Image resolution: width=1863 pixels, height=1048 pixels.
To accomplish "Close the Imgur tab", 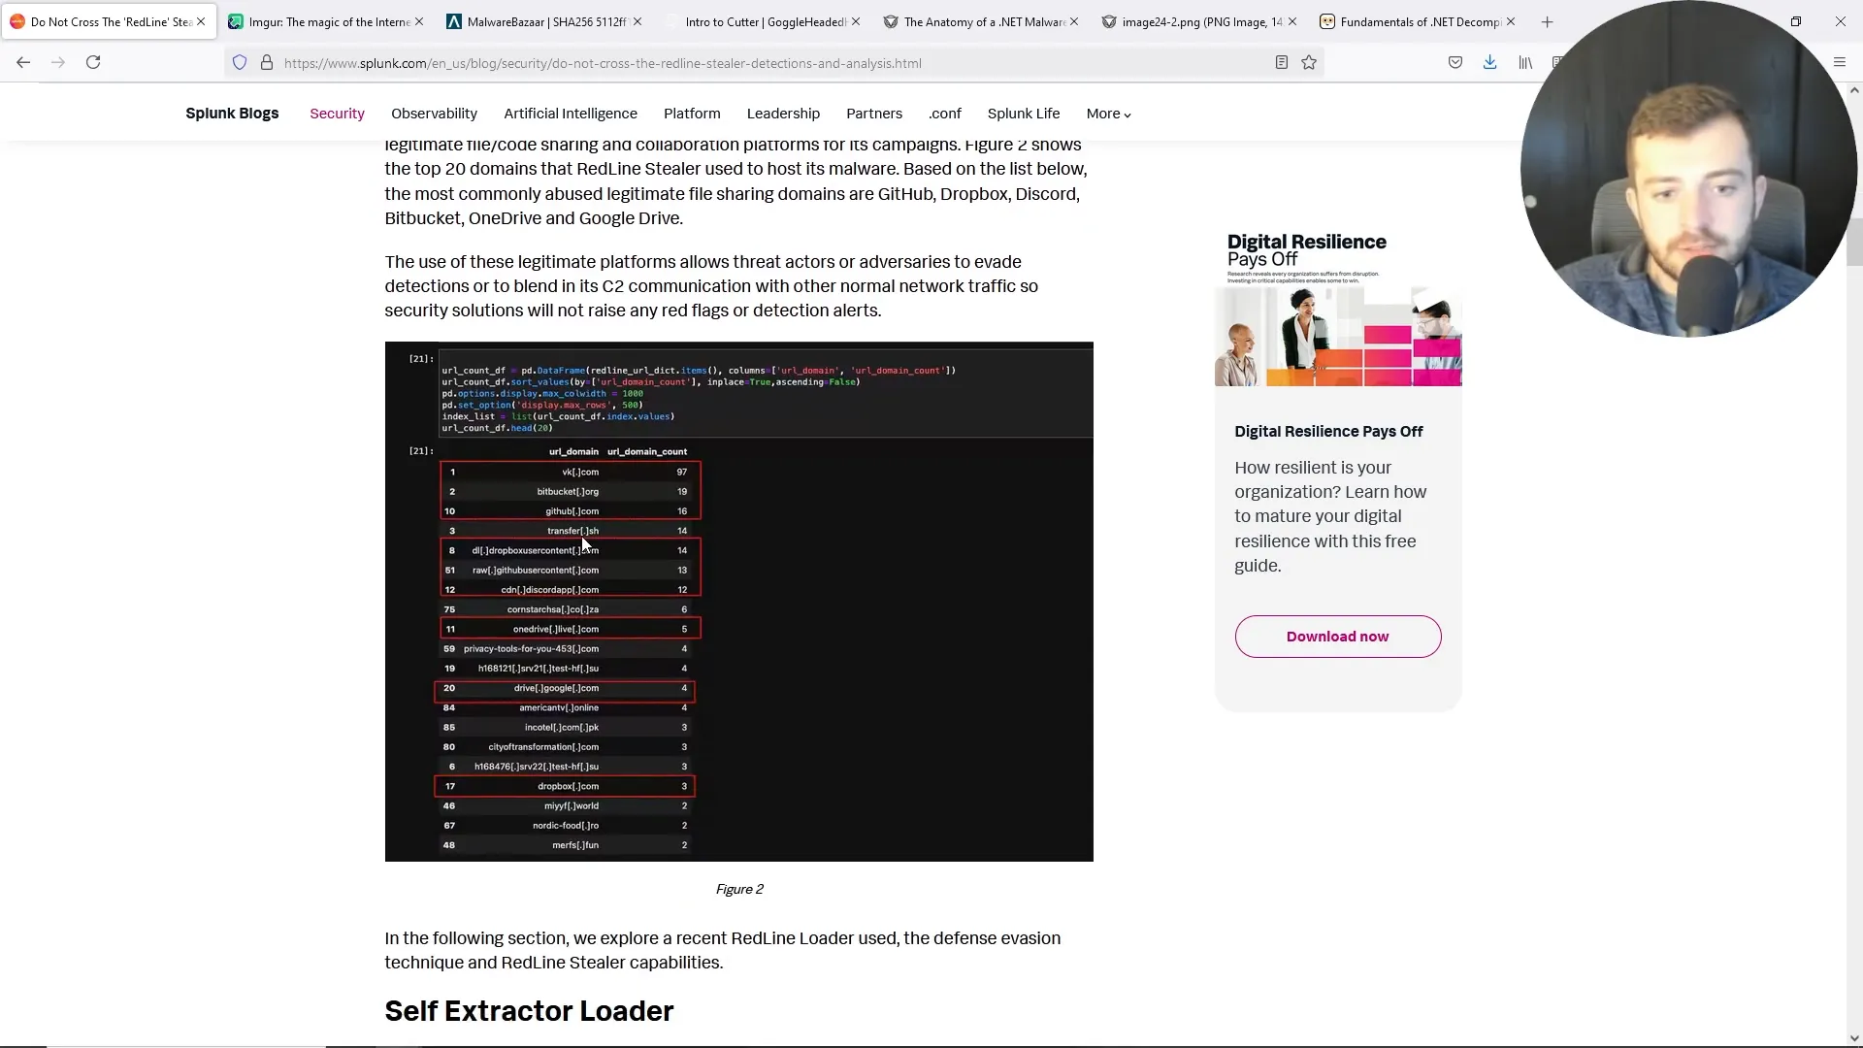I will coord(419,21).
